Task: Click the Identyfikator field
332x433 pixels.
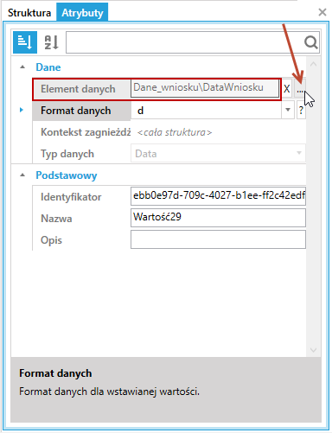Action: pyautogui.click(x=218, y=196)
